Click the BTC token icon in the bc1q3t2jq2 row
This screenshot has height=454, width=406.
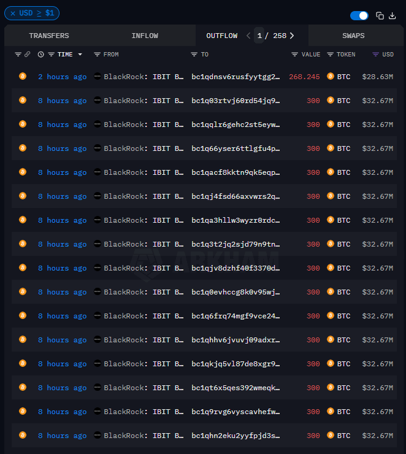[331, 244]
